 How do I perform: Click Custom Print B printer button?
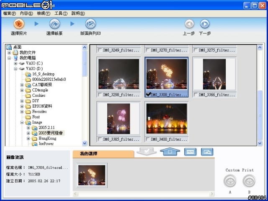point(249,181)
